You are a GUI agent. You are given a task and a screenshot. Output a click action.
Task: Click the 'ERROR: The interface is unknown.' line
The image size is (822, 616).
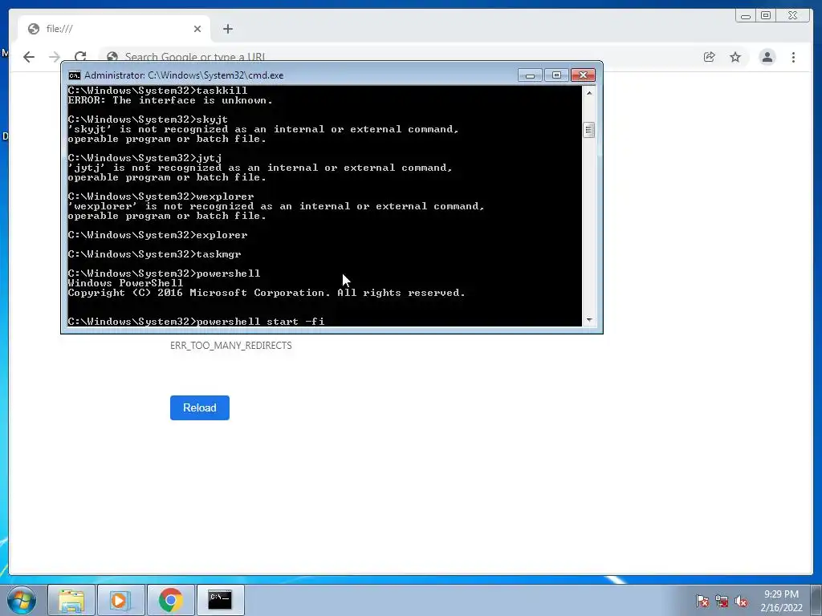170,100
